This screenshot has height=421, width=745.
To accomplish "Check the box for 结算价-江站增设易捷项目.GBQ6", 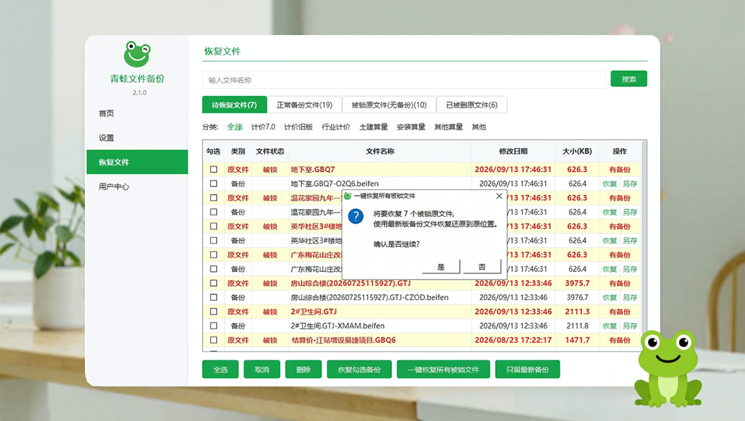I will tap(214, 340).
